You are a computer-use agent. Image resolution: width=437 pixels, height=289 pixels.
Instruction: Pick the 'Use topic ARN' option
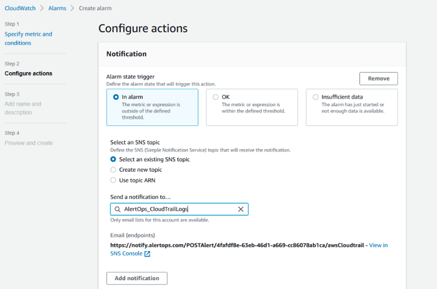pos(113,180)
